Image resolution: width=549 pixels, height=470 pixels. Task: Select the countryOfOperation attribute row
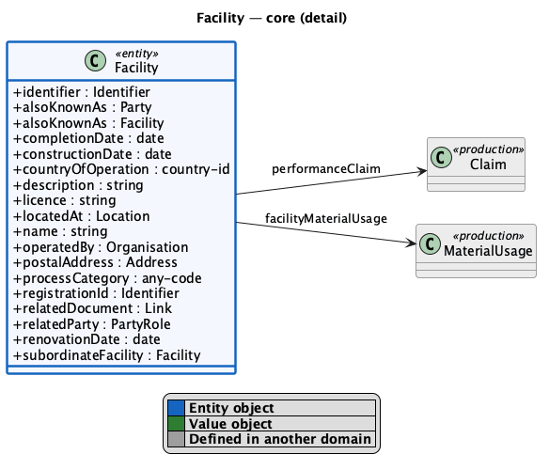pyautogui.click(x=121, y=169)
